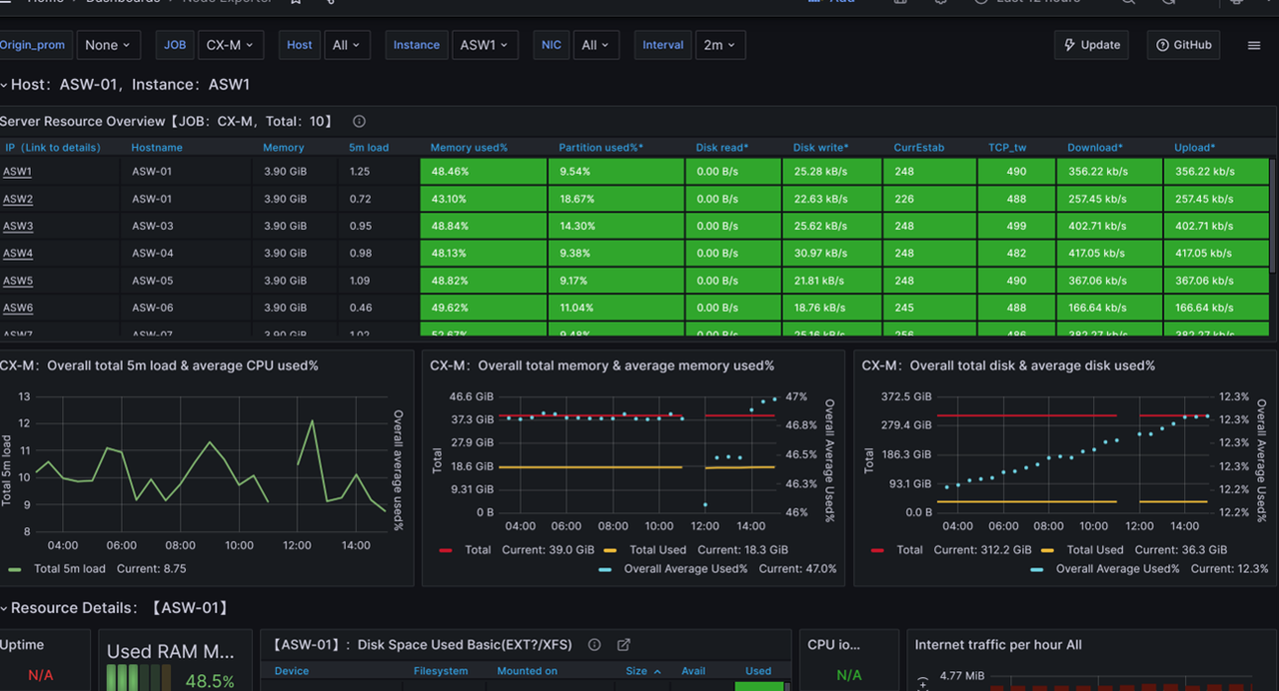Click the Server Resource Overview table scrollbar
Screen dimensions: 1279x691
(1273, 215)
